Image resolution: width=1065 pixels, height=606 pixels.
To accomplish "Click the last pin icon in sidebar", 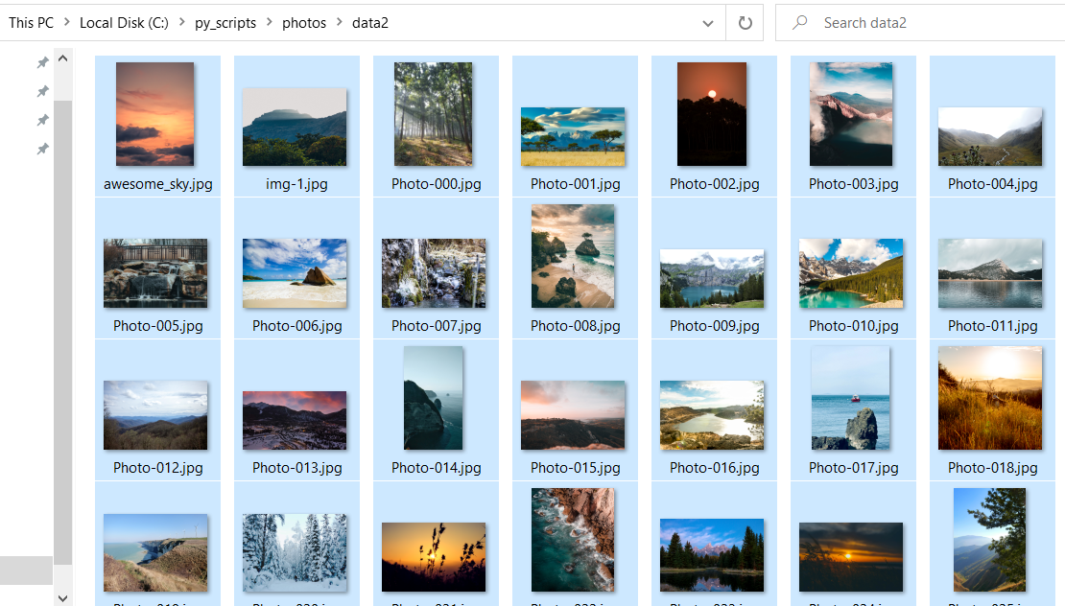I will (42, 149).
